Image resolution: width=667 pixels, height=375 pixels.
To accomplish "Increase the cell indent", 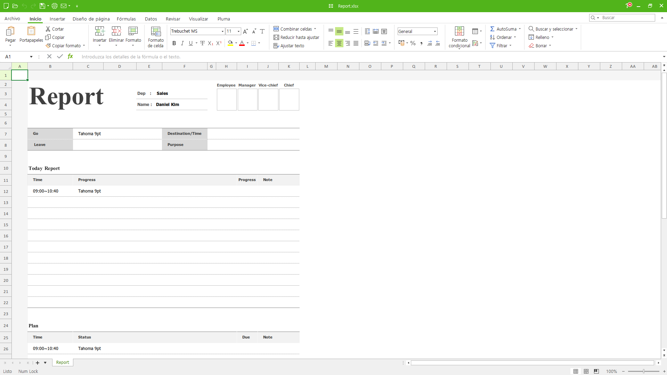I will click(384, 43).
